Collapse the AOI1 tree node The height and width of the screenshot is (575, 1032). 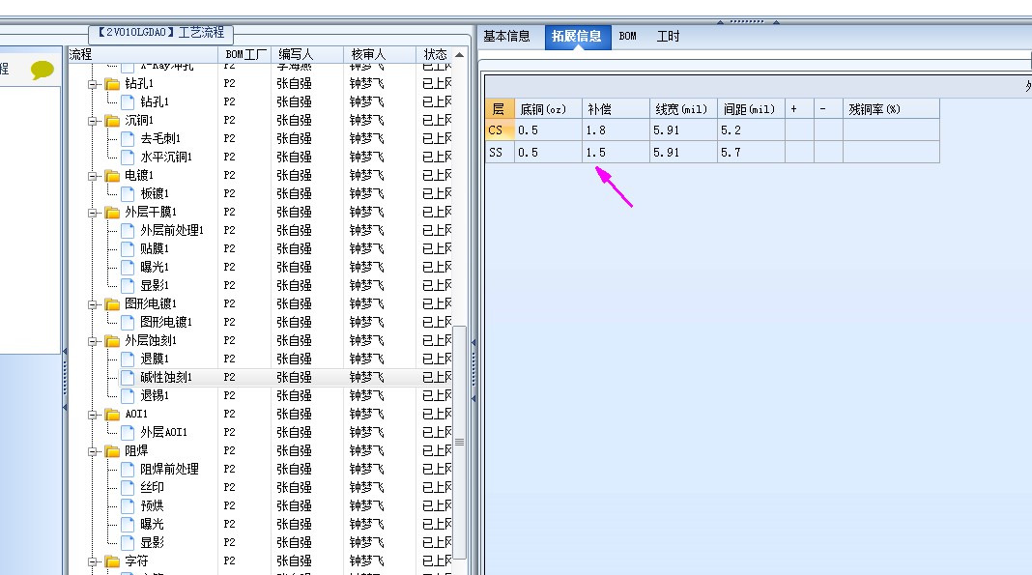[x=93, y=416]
